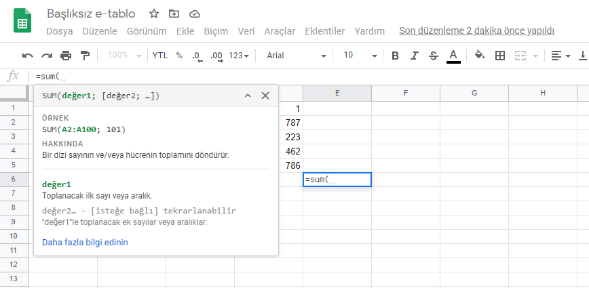Star this document
This screenshot has height=288, width=589.
[154, 14]
